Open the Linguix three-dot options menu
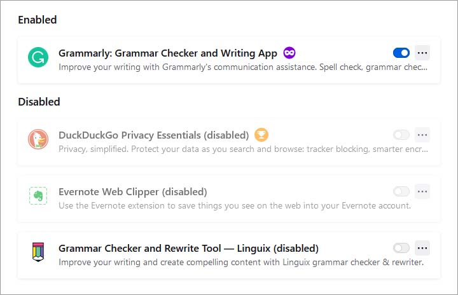The height and width of the screenshot is (295, 458). pos(422,248)
